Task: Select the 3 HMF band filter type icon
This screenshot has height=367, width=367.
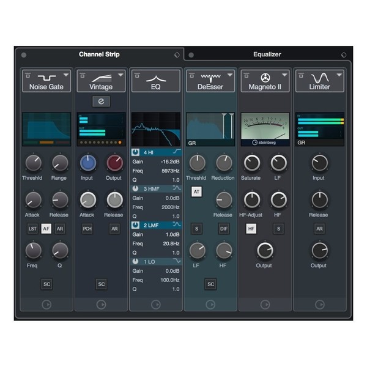Action: (x=177, y=188)
